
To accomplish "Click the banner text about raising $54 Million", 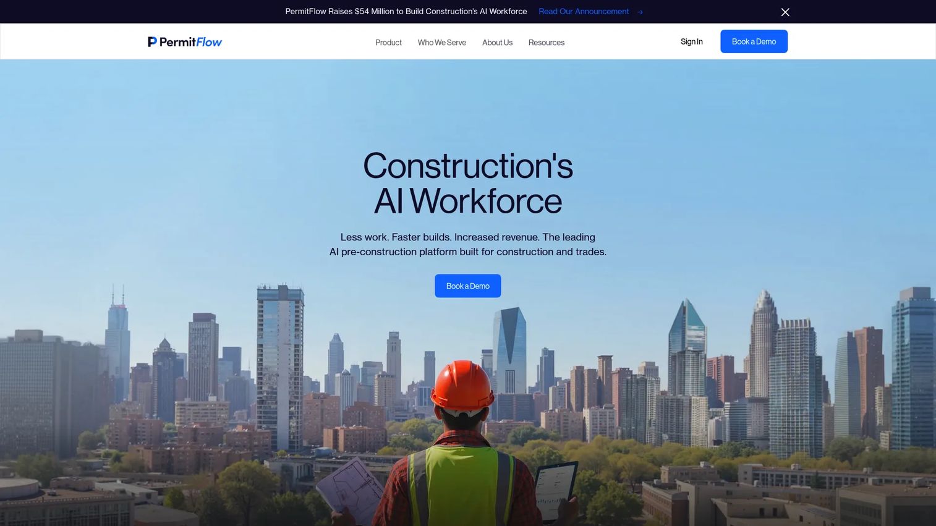I will (406, 12).
